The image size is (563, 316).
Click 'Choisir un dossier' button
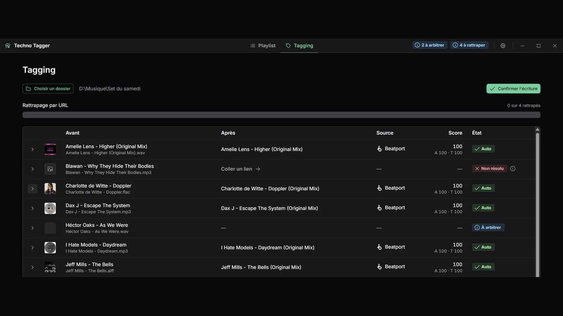tap(48, 88)
